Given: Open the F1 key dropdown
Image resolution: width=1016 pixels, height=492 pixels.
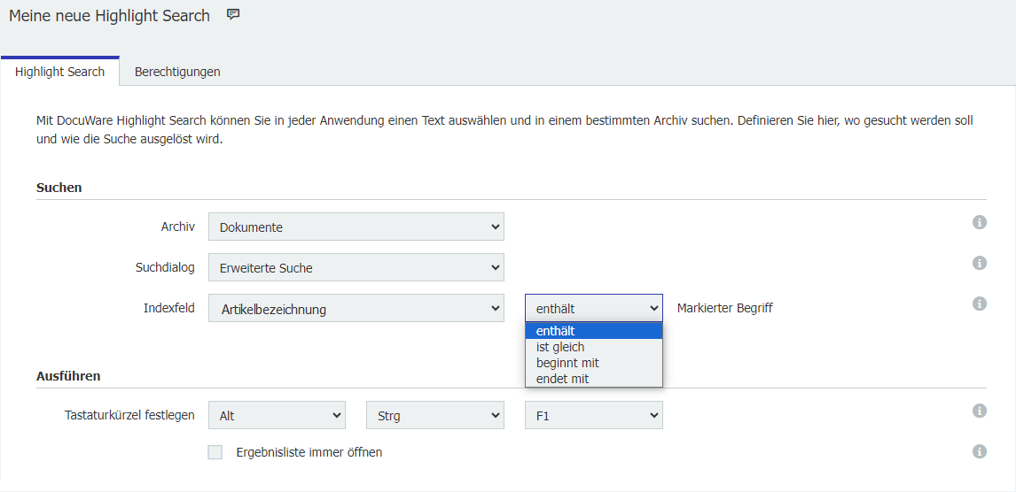Looking at the screenshot, I should [x=593, y=415].
